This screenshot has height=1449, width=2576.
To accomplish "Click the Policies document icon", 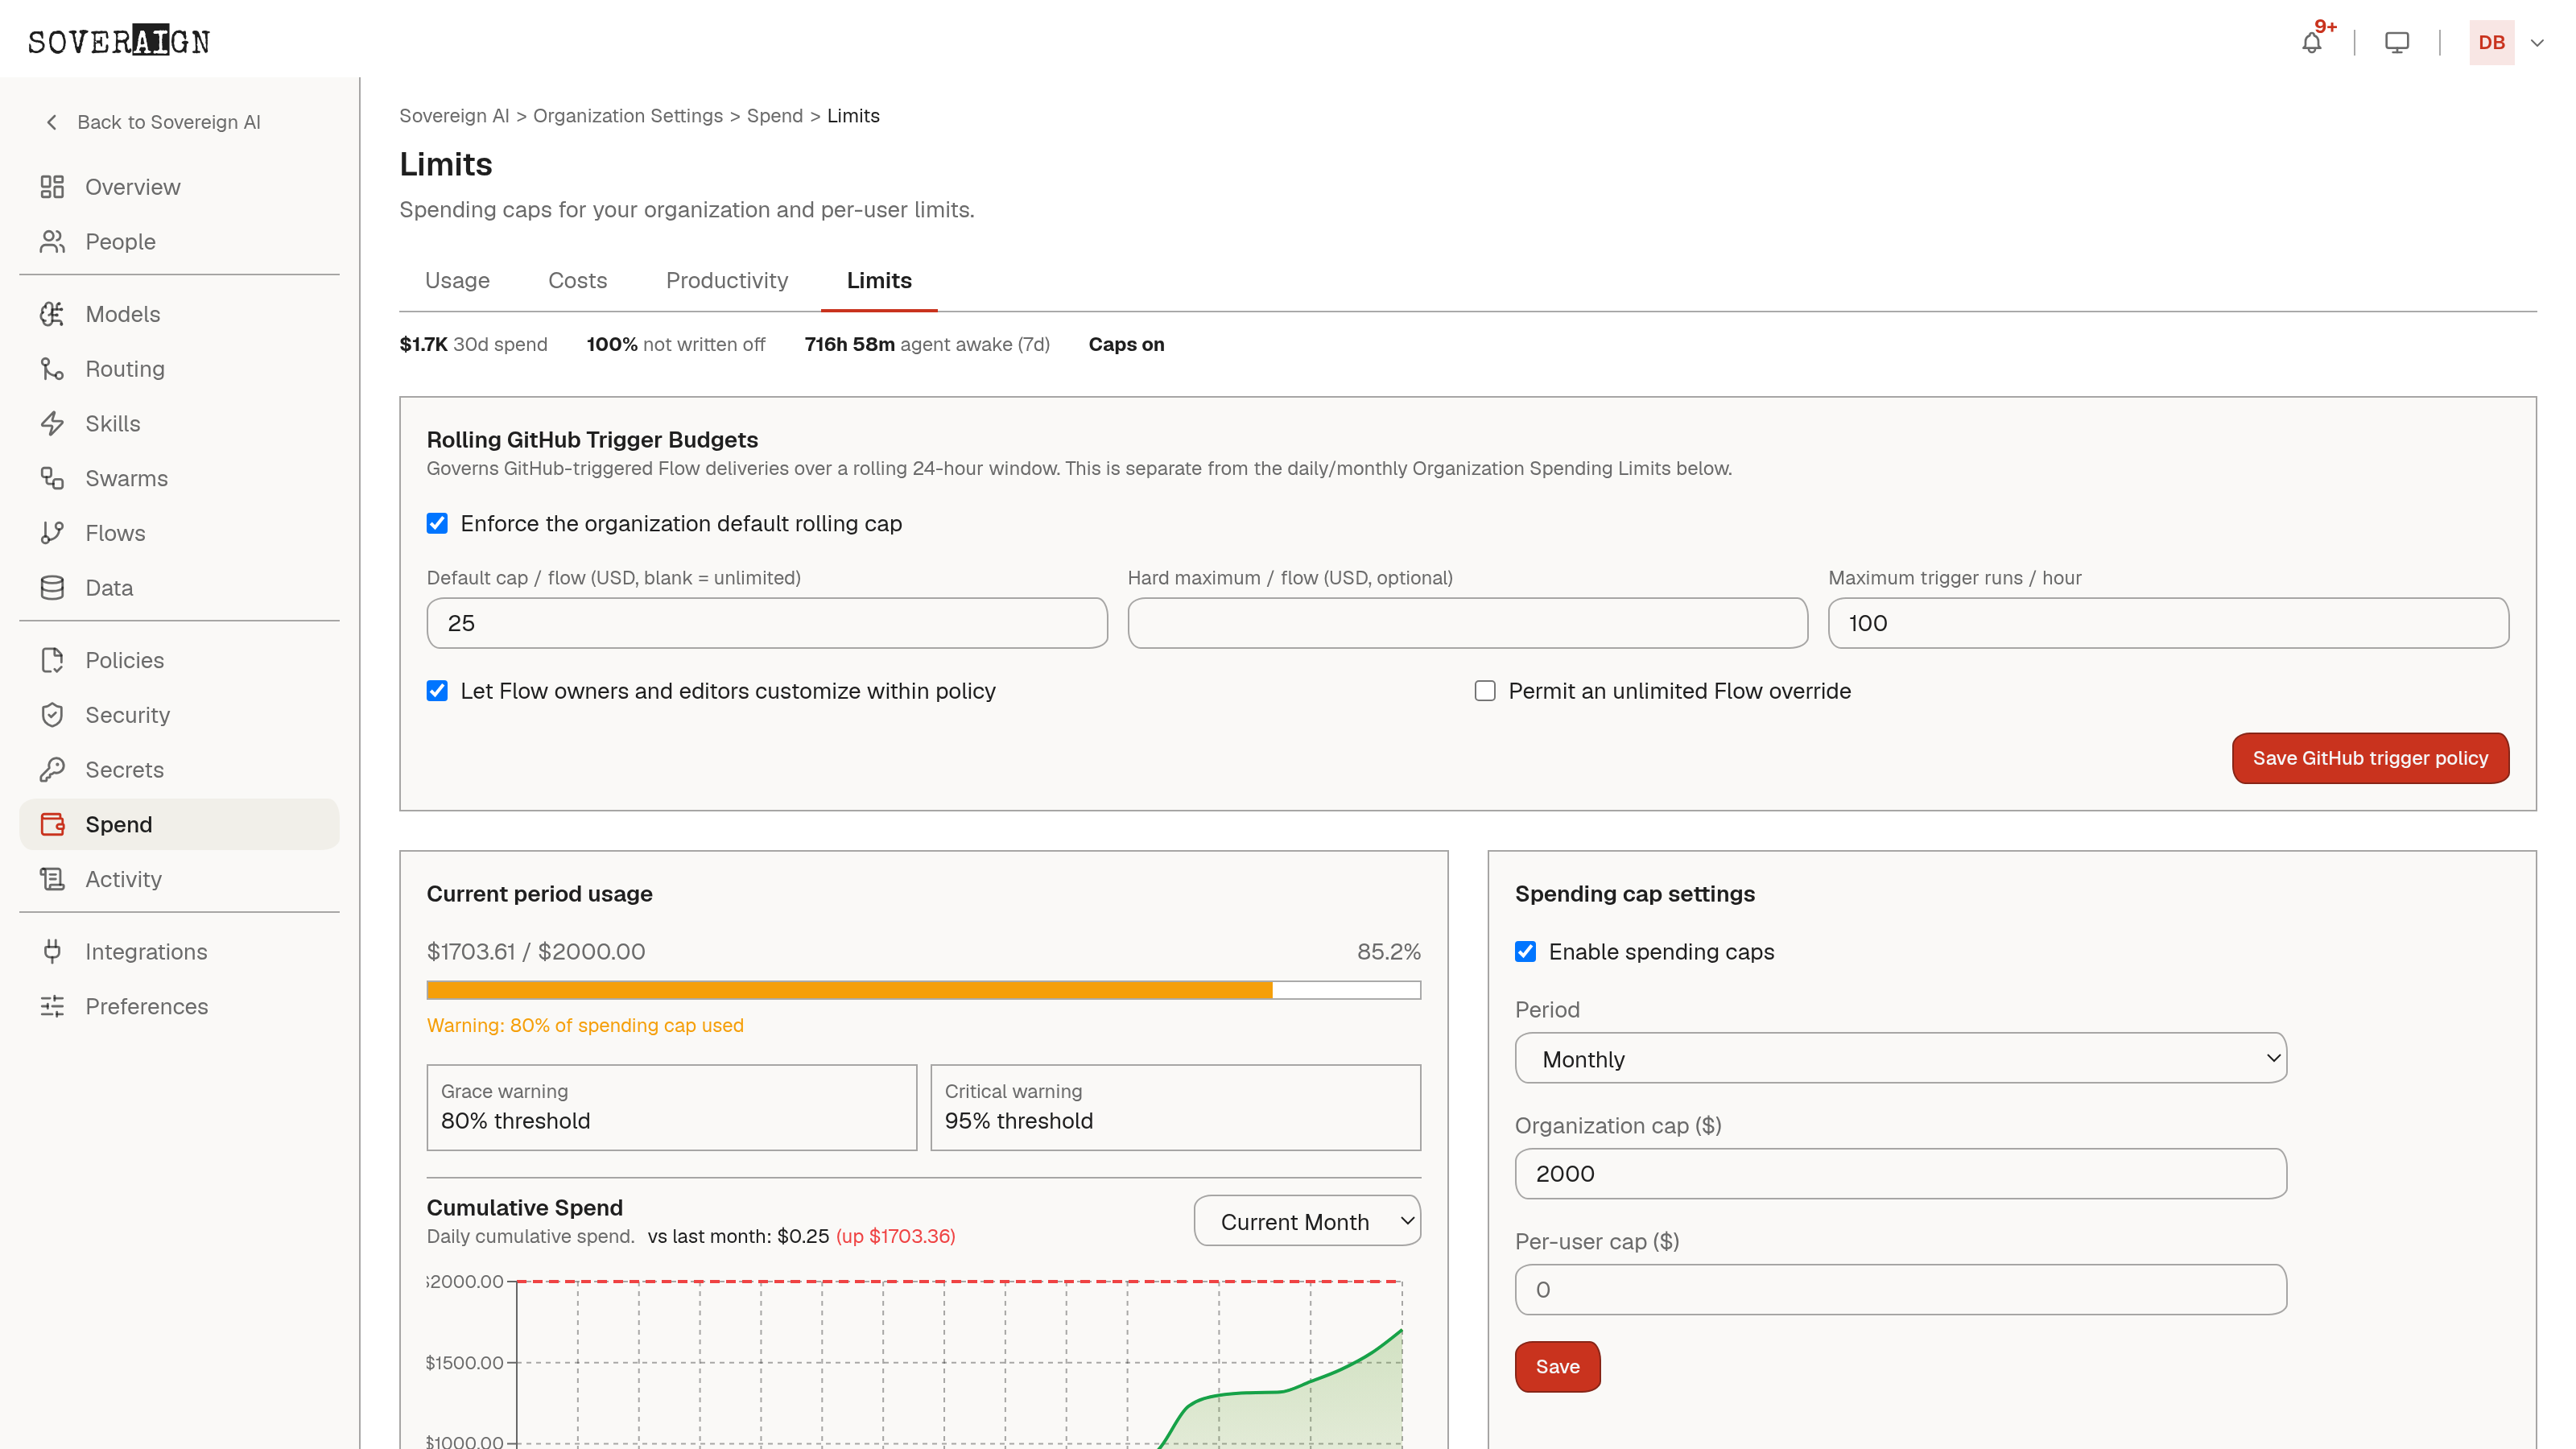I will point(52,660).
